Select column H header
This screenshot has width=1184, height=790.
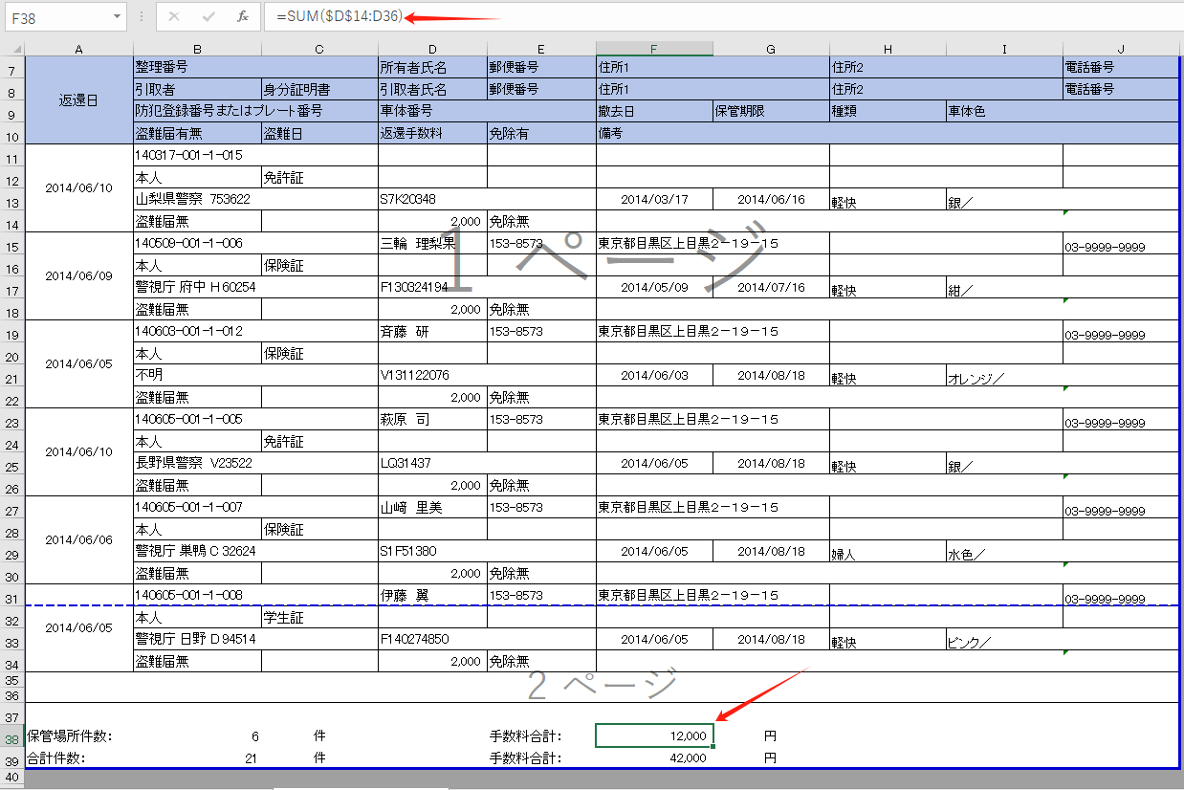pyautogui.click(x=888, y=49)
